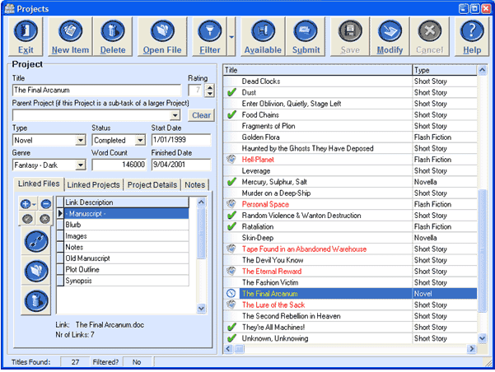Create a New Item from toolbar
Viewport: 495px width, 372px height.
coord(70,37)
